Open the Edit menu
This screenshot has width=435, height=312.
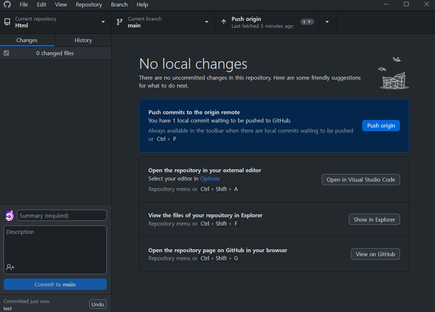tap(41, 5)
